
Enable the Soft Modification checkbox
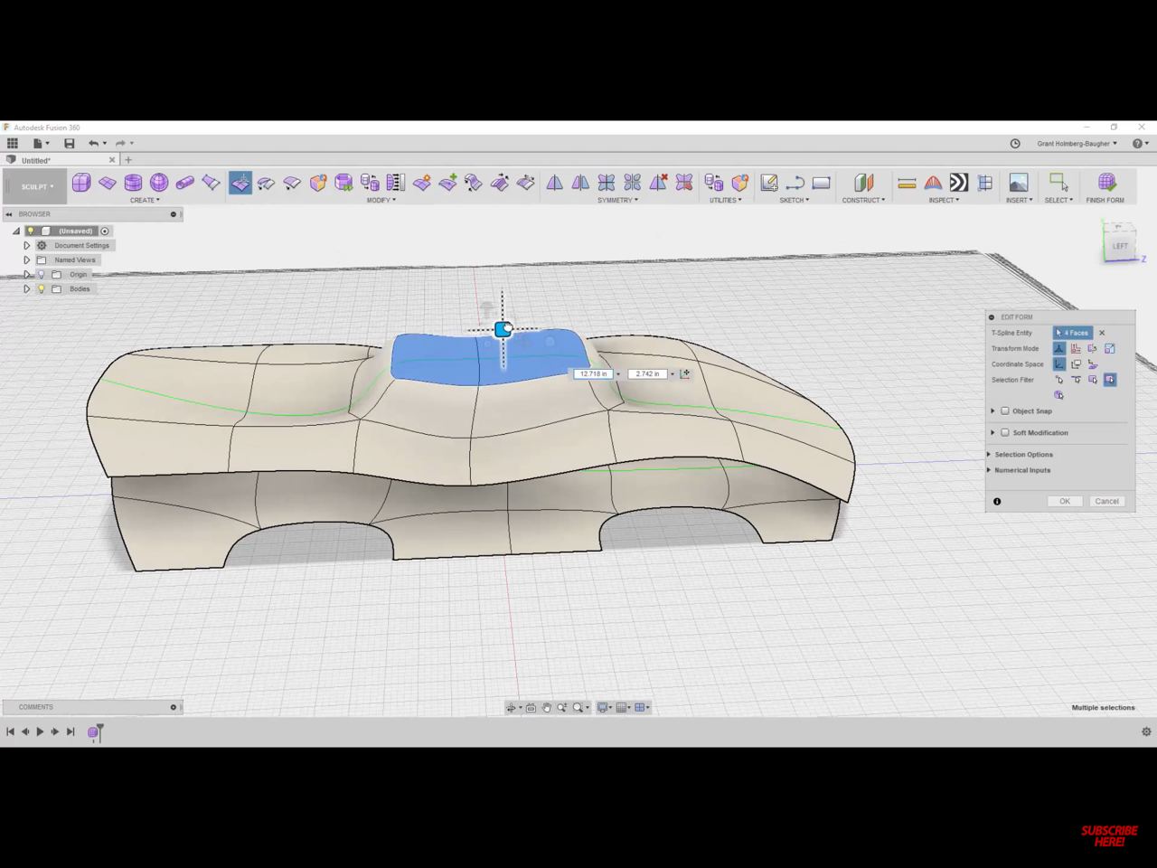[1004, 432]
